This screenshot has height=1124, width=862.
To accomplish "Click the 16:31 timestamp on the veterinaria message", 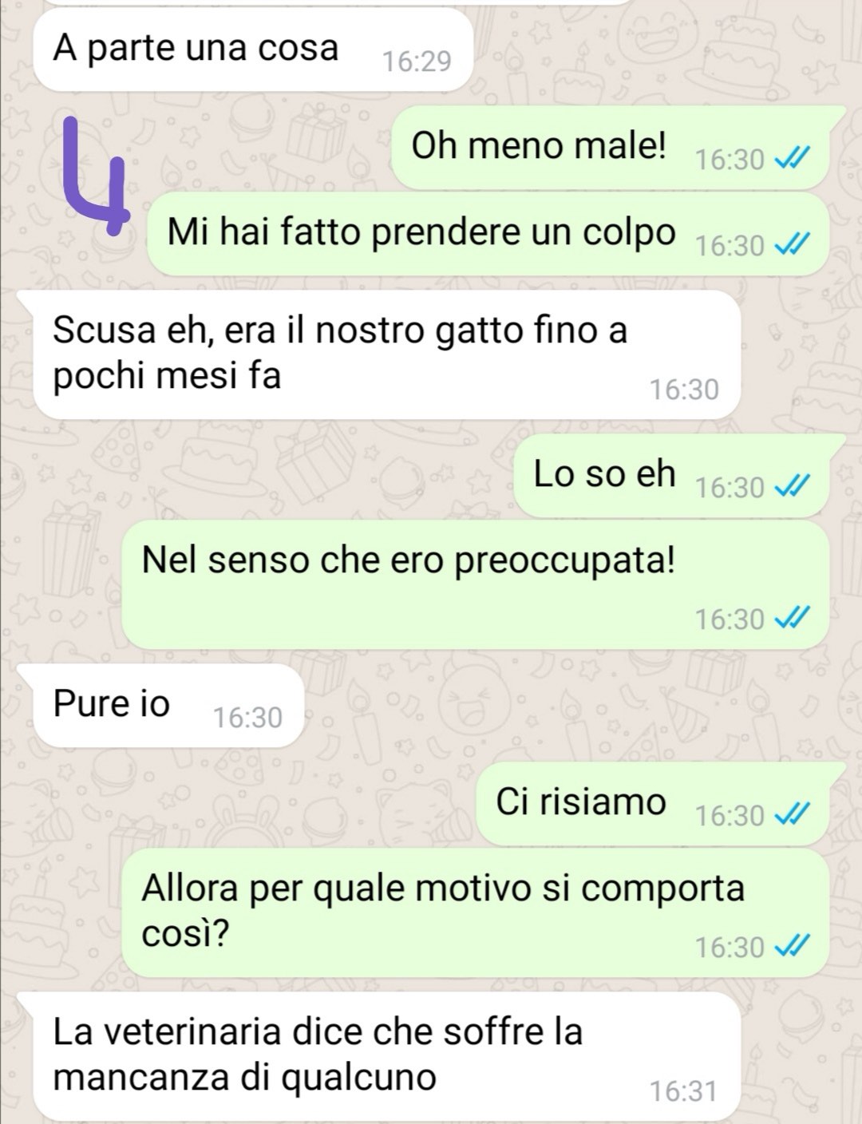I will coord(683,1091).
